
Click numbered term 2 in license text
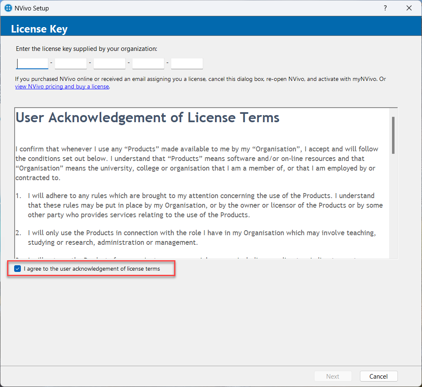pyautogui.click(x=200, y=238)
